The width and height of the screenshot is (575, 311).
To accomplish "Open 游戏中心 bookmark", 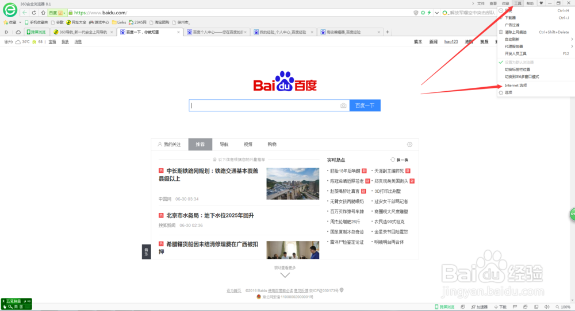I will pos(99,22).
